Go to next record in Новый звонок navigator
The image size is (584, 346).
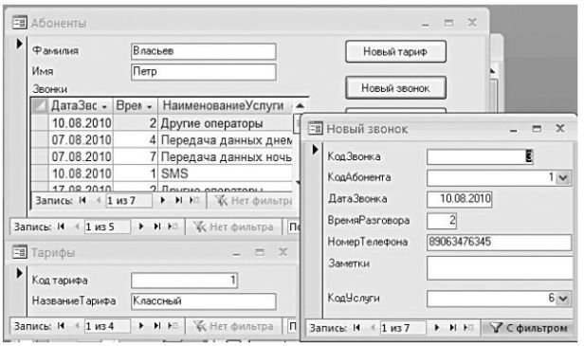[437, 328]
